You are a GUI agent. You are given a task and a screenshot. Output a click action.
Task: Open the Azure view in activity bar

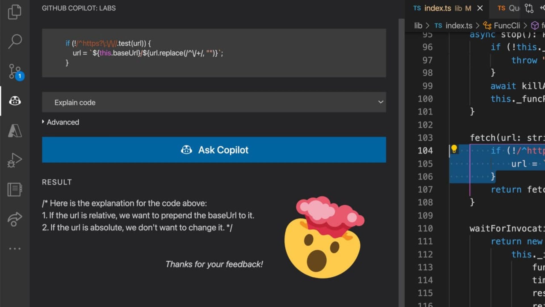[15, 131]
